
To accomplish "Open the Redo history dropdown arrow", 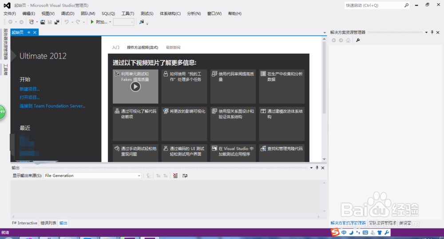I will click(83, 22).
